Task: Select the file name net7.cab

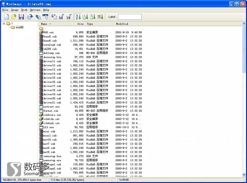Action: 49,144
